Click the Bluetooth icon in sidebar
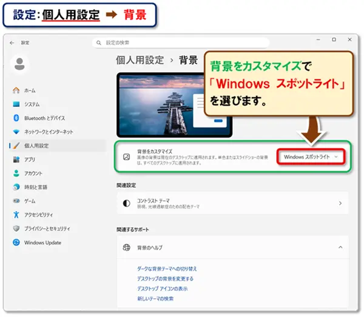364x317 pixels. pyautogui.click(x=16, y=118)
